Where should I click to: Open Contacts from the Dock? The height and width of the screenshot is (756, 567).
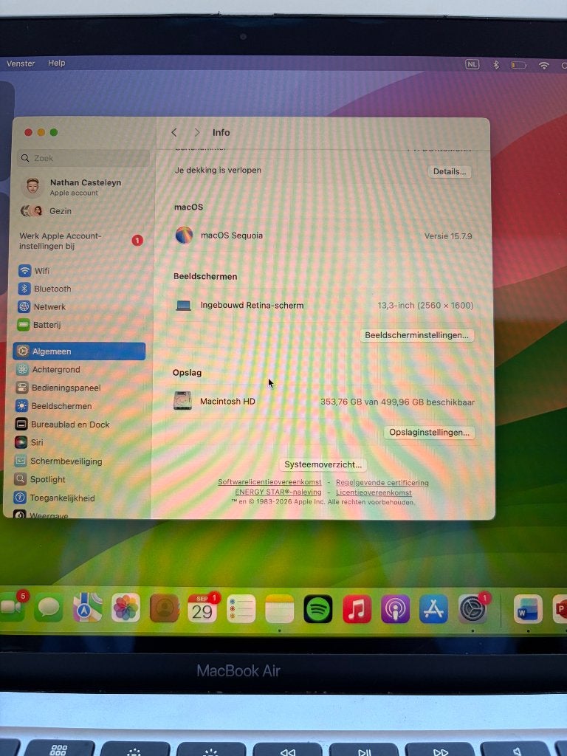pyautogui.click(x=165, y=608)
